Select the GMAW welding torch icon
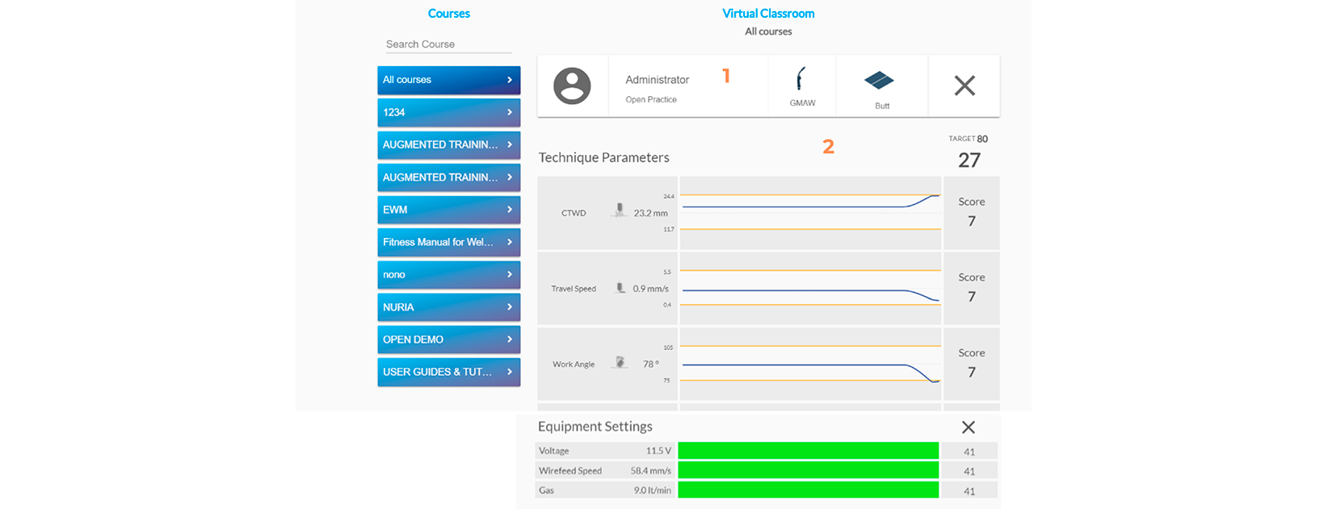Image resolution: width=1328 pixels, height=509 pixels. click(x=801, y=80)
